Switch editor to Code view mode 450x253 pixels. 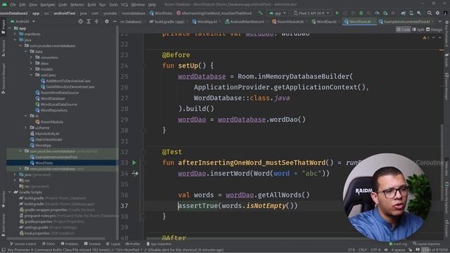coord(403,30)
